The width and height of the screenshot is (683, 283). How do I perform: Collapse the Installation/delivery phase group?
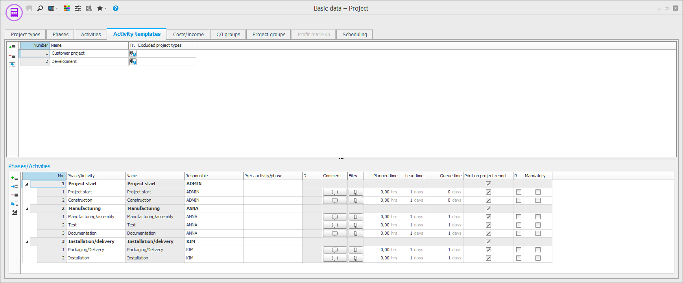pos(27,242)
